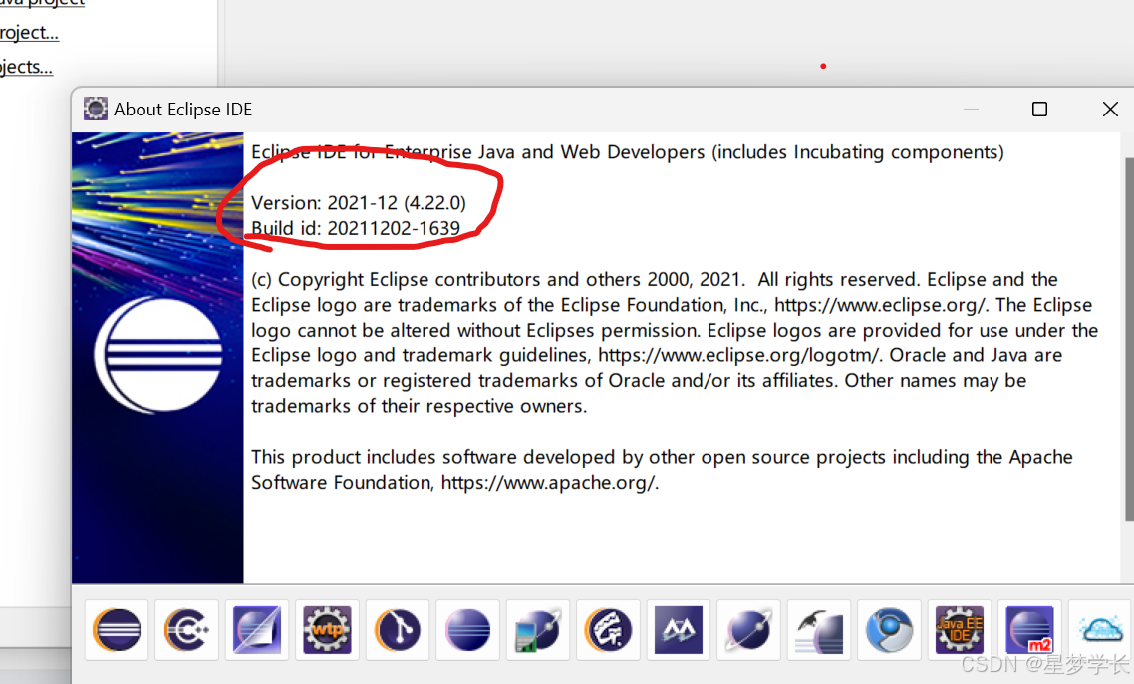Image resolution: width=1134 pixels, height=684 pixels.
Task: Click the cloud feature icon
Action: coord(1100,630)
